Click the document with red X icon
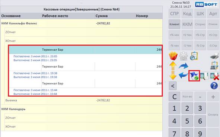Image resolution: width=220 pixels, height=137 pixels. pos(215,76)
